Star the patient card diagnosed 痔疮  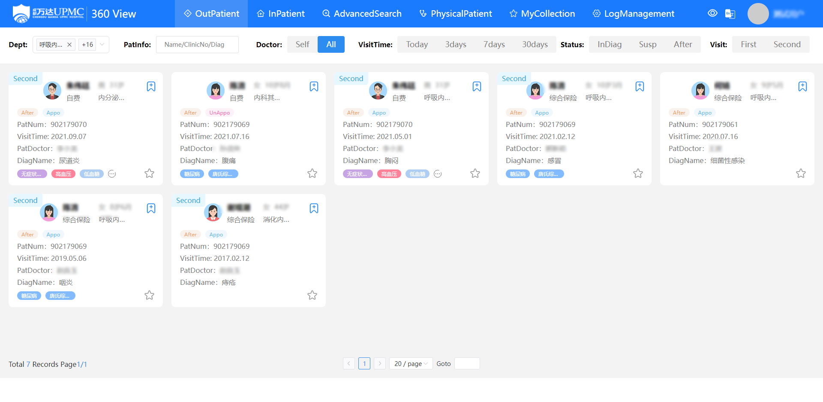pyautogui.click(x=312, y=295)
